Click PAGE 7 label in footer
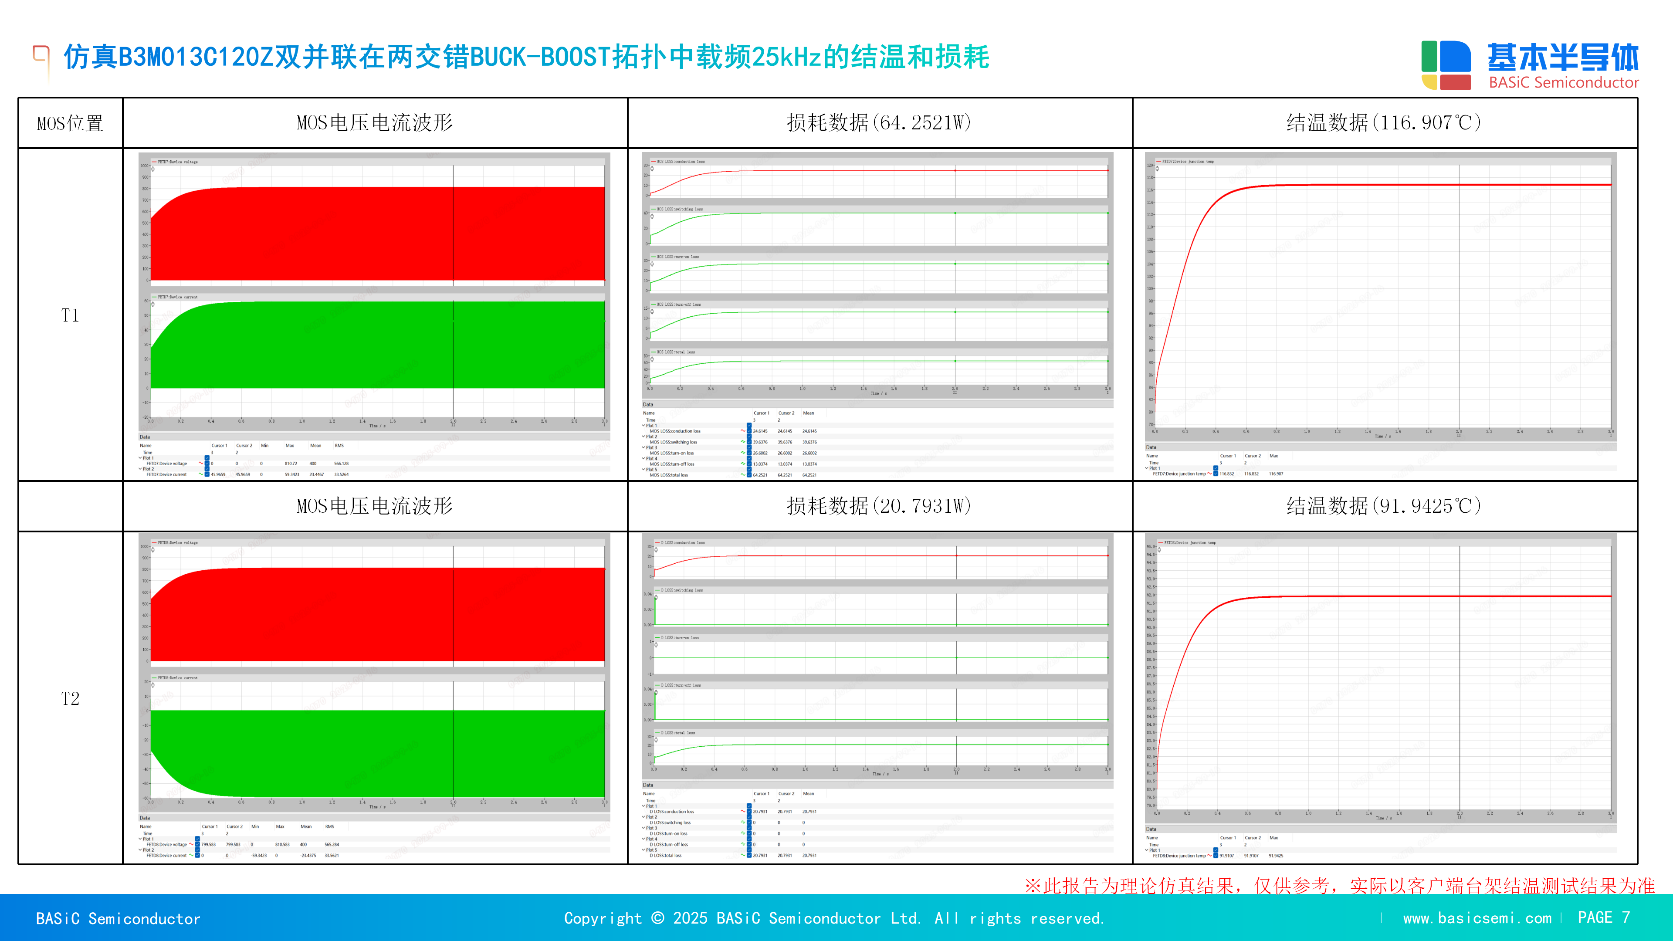This screenshot has height=941, width=1673. point(1604,917)
